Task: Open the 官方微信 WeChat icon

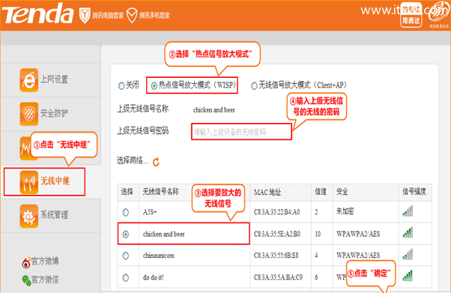Action: click(x=26, y=280)
